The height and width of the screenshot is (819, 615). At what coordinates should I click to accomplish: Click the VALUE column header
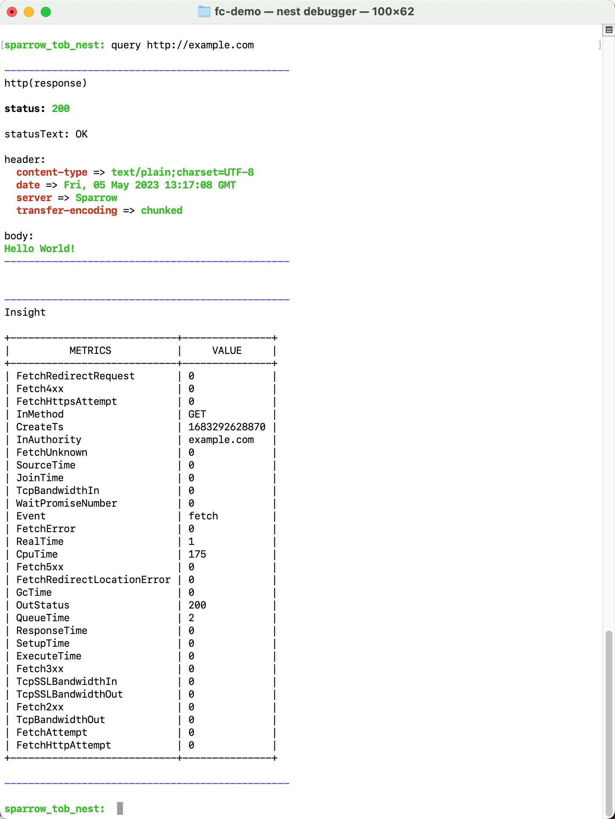pyautogui.click(x=227, y=351)
